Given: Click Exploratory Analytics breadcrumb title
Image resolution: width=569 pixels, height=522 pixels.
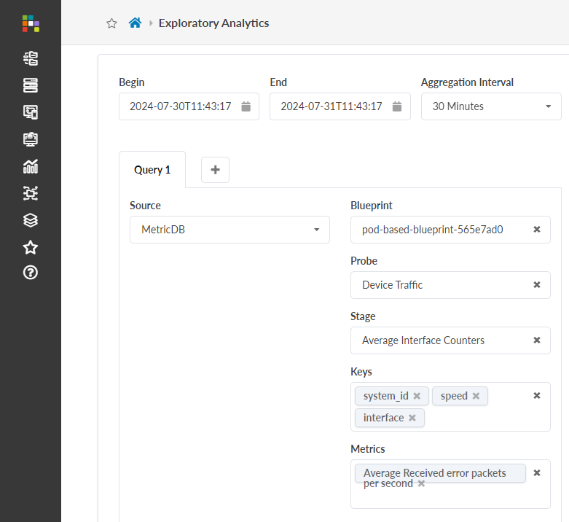Looking at the screenshot, I should coord(213,23).
